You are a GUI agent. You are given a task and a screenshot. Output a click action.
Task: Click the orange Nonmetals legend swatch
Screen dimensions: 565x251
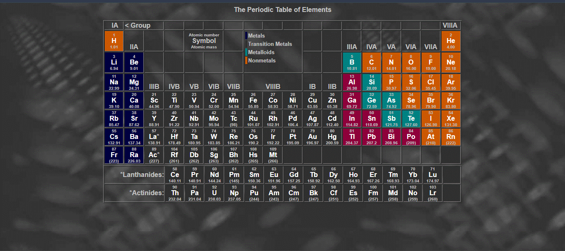pyautogui.click(x=246, y=61)
